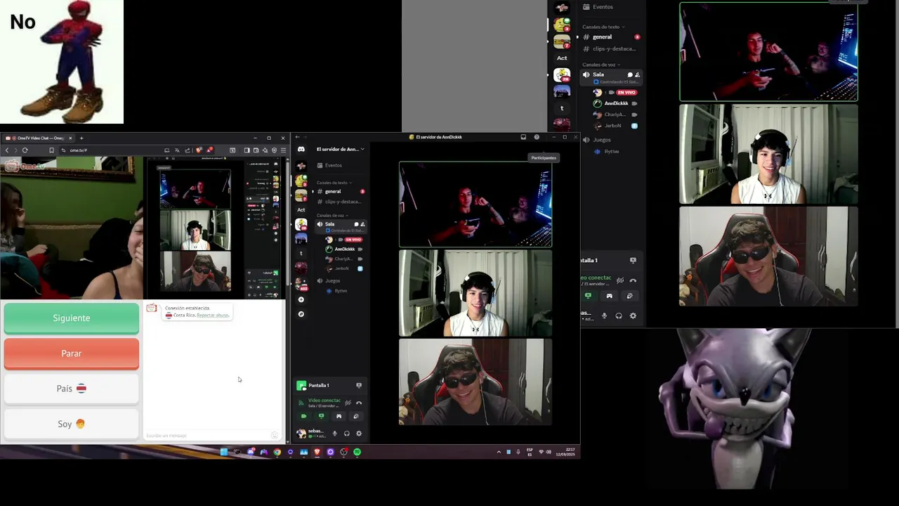The image size is (899, 506).
Task: Click the Sala invite user icon
Action: (x=362, y=224)
